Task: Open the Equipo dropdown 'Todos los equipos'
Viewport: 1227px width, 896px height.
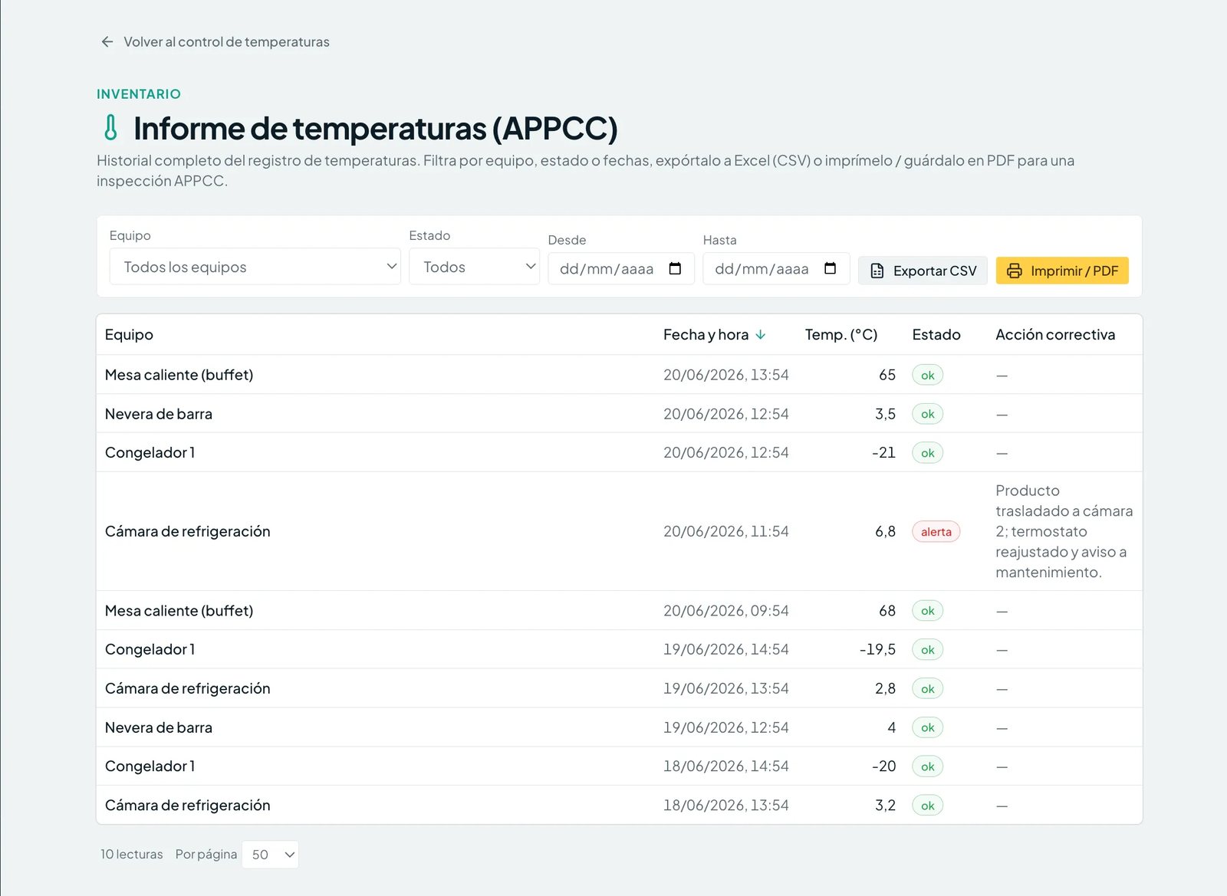Action: pos(255,267)
